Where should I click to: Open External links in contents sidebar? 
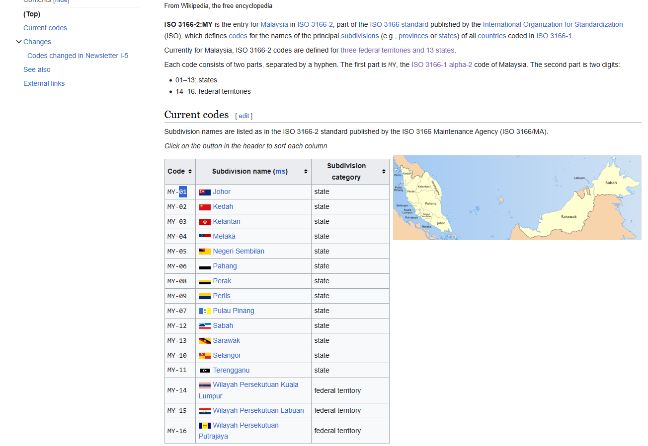click(44, 83)
